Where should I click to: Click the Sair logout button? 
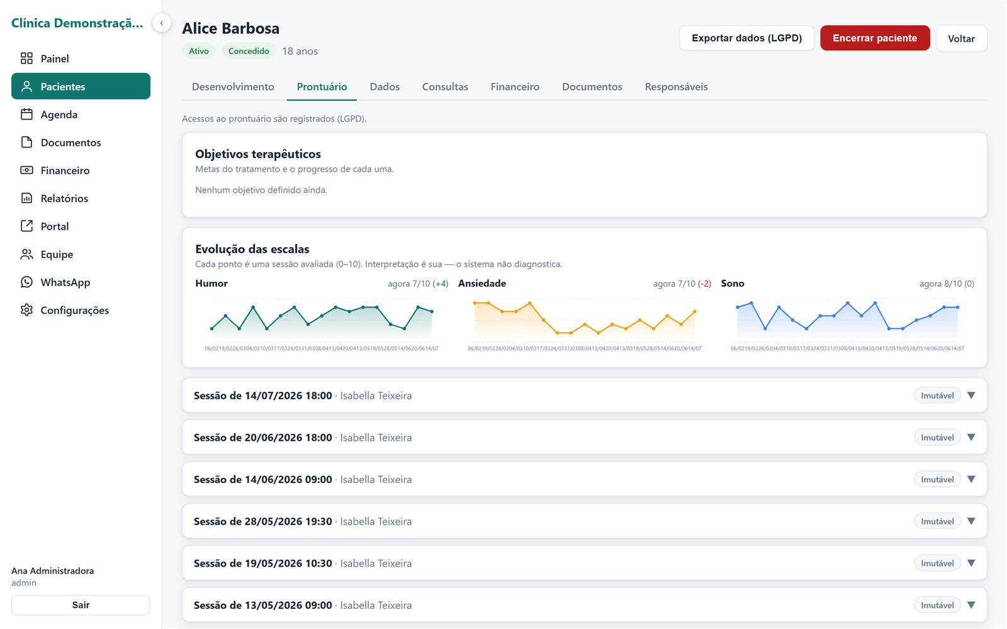(x=81, y=605)
